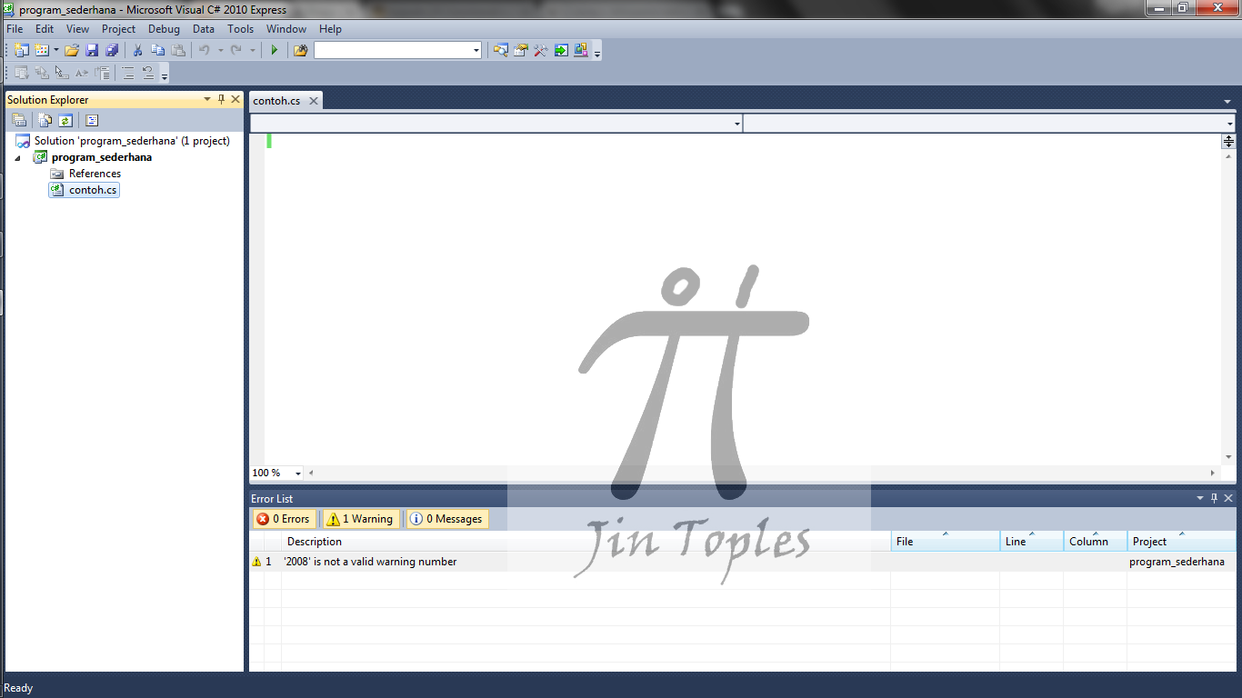Click the Undo arrow icon

(x=205, y=50)
